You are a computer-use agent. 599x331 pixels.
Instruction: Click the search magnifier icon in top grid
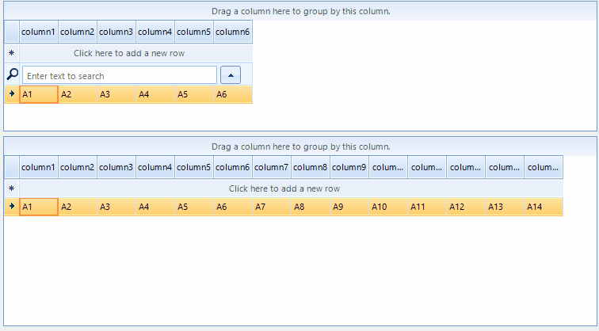tap(12, 74)
